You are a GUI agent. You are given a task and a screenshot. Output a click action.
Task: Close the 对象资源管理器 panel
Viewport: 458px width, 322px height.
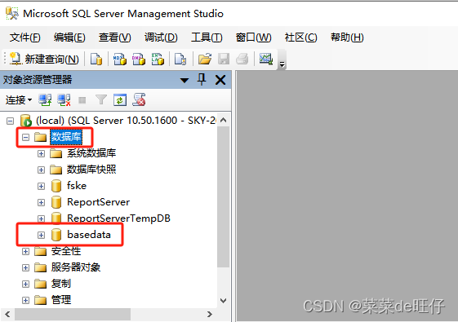[220, 80]
